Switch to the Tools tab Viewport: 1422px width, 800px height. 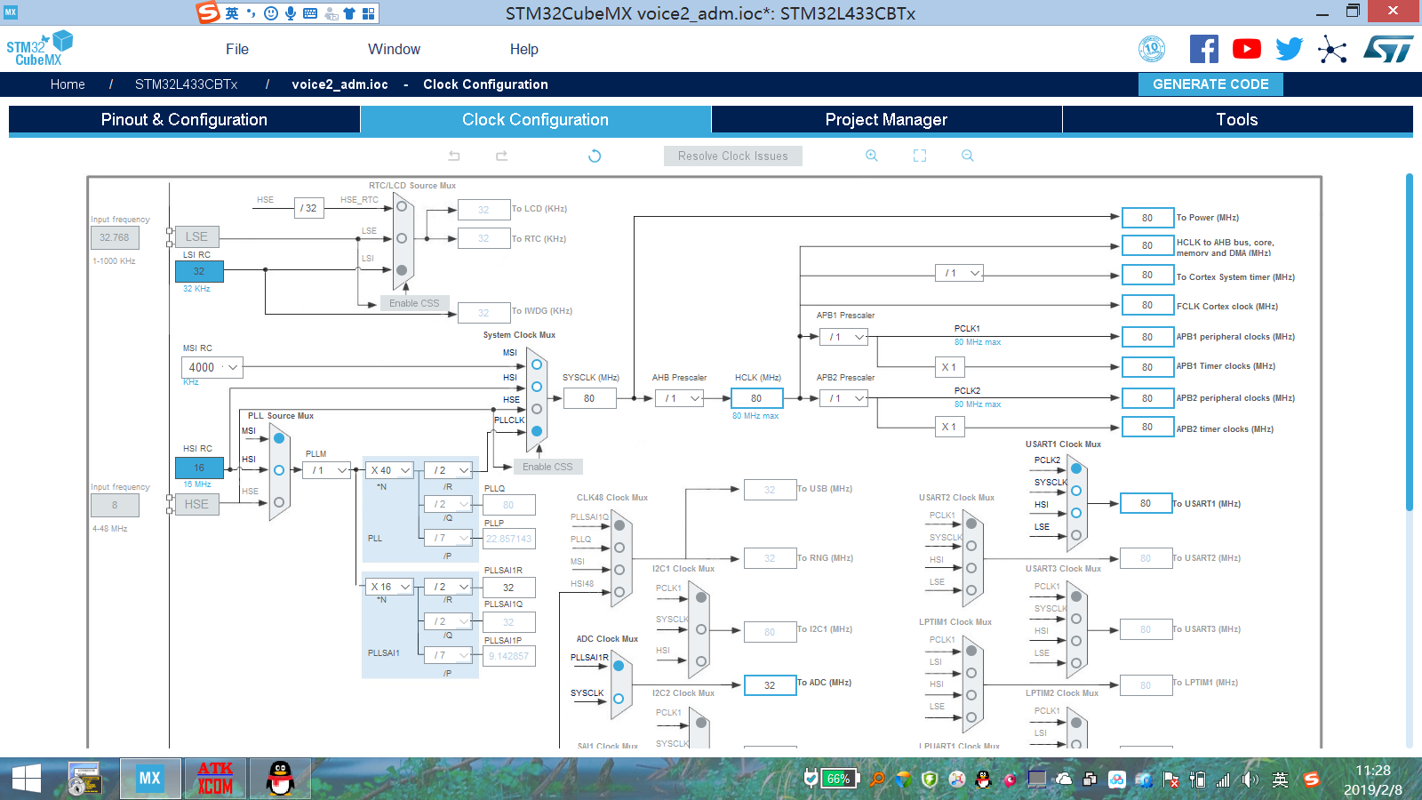point(1237,119)
